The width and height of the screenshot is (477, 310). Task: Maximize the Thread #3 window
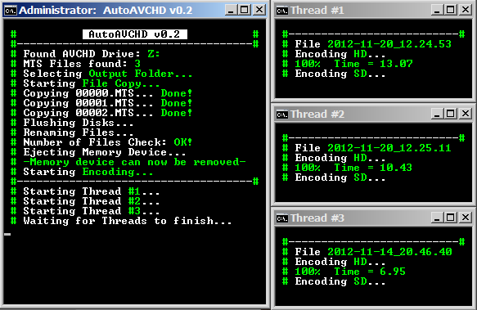[x=451, y=218]
